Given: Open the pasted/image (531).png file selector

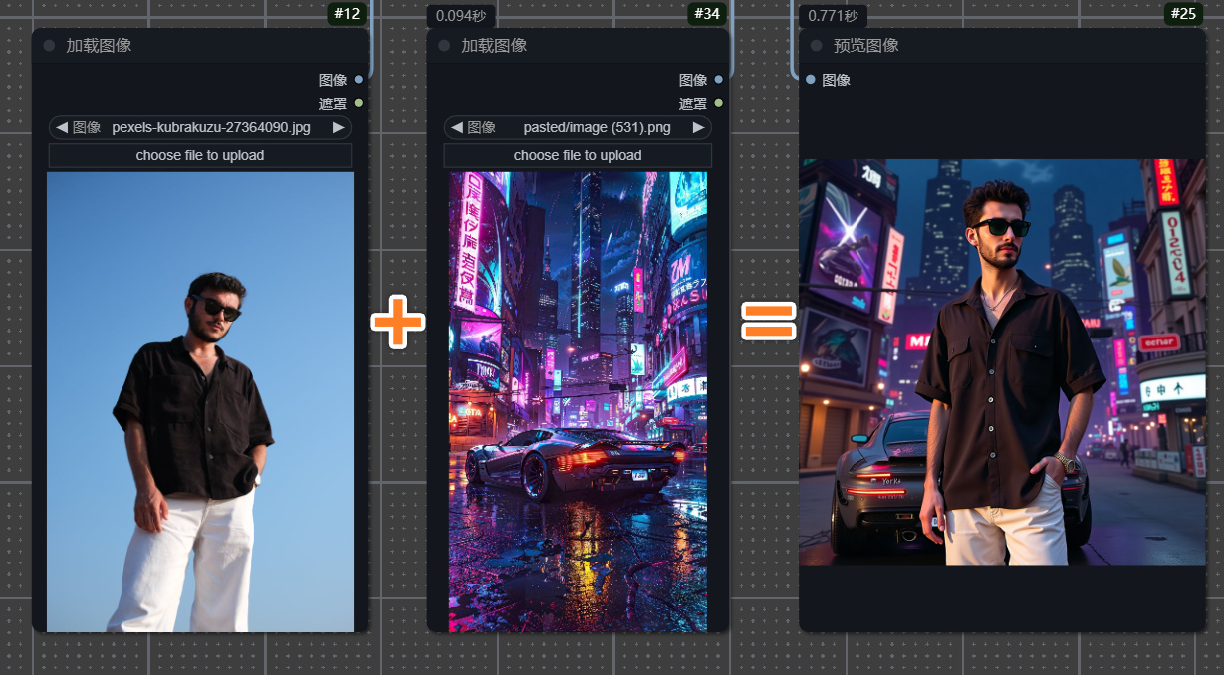Looking at the screenshot, I should click(578, 127).
